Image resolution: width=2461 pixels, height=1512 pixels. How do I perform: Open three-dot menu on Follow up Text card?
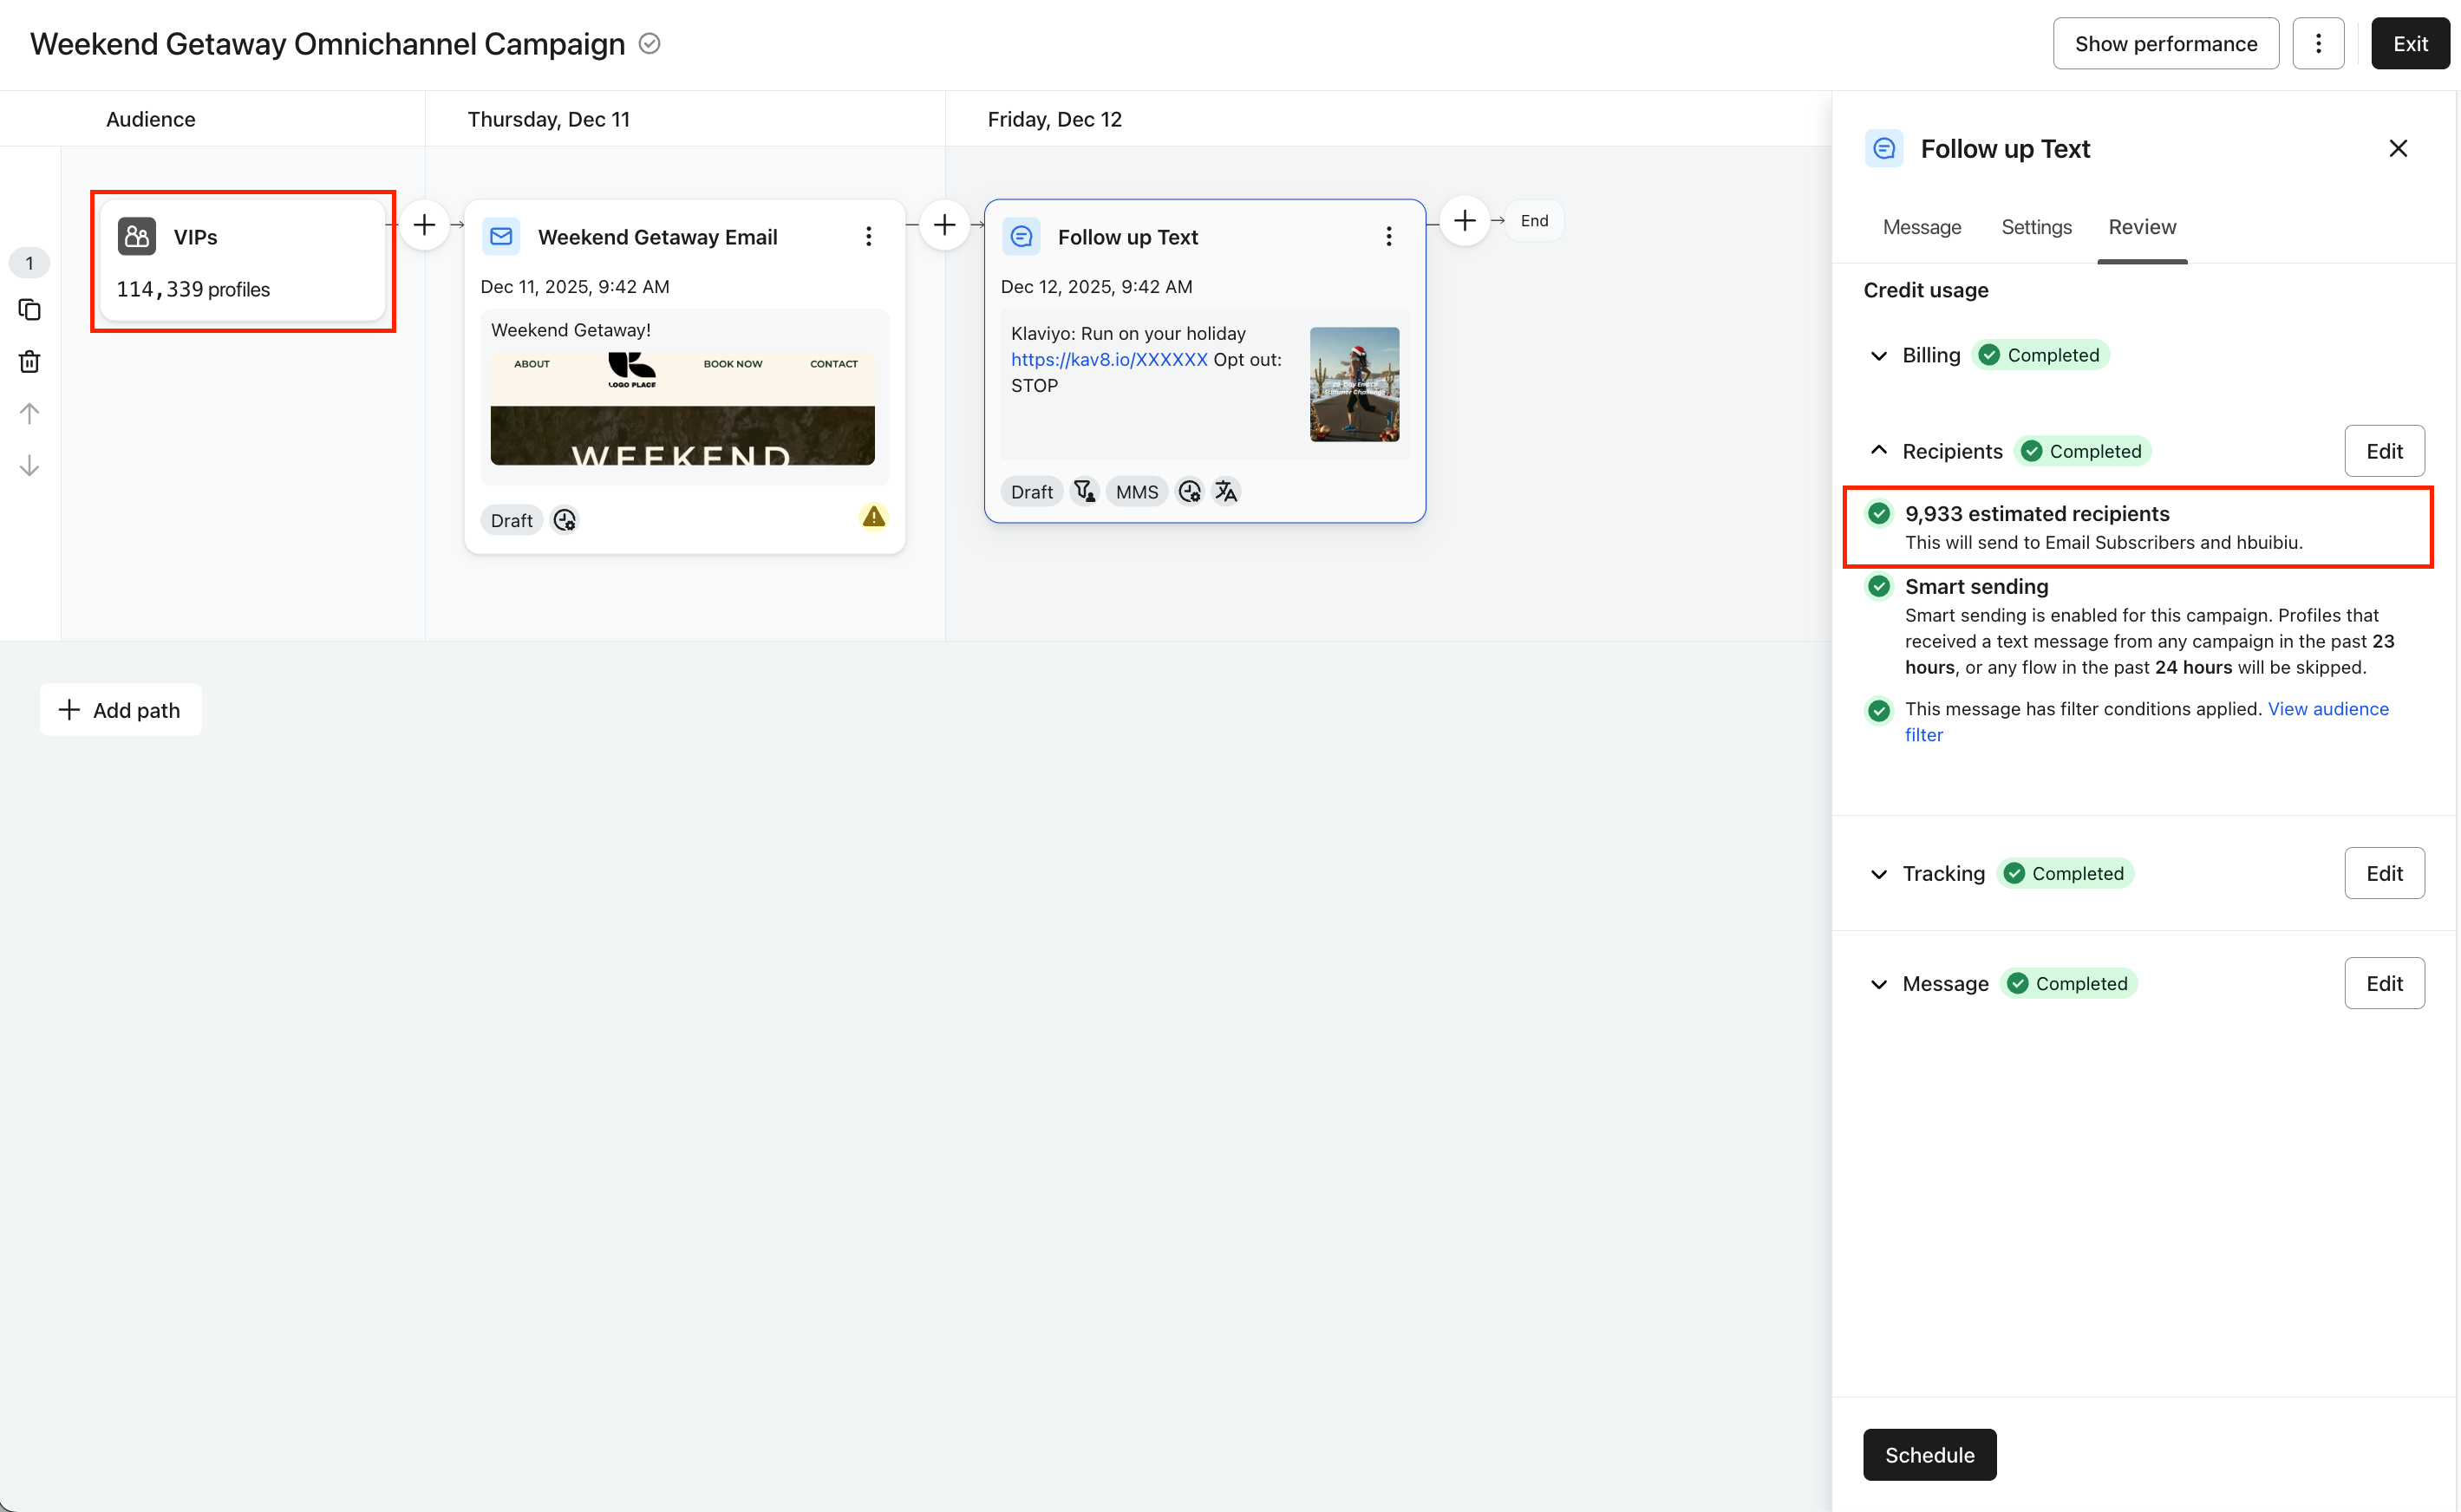tap(1388, 237)
